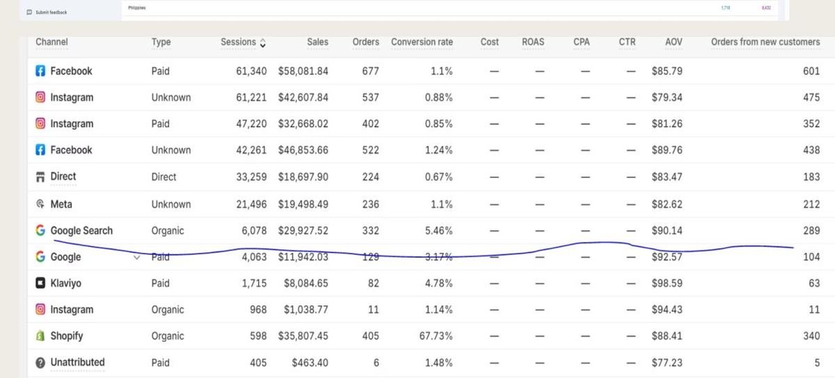
Task: Click the Sessions column header label
Action: pos(238,42)
